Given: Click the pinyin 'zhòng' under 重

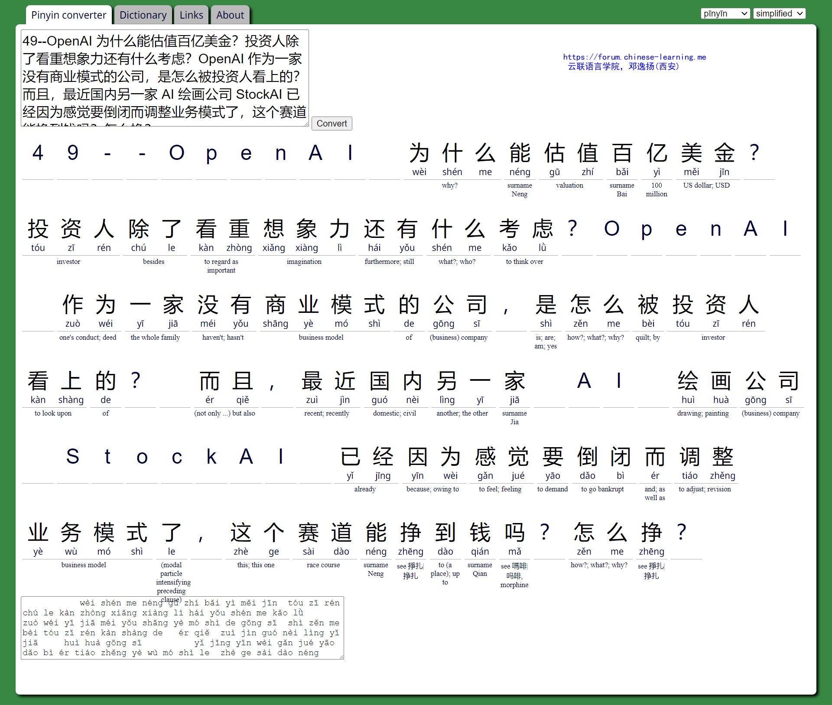Looking at the screenshot, I should coord(239,248).
